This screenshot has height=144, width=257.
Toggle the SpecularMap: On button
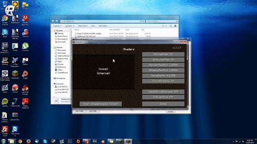(163, 60)
